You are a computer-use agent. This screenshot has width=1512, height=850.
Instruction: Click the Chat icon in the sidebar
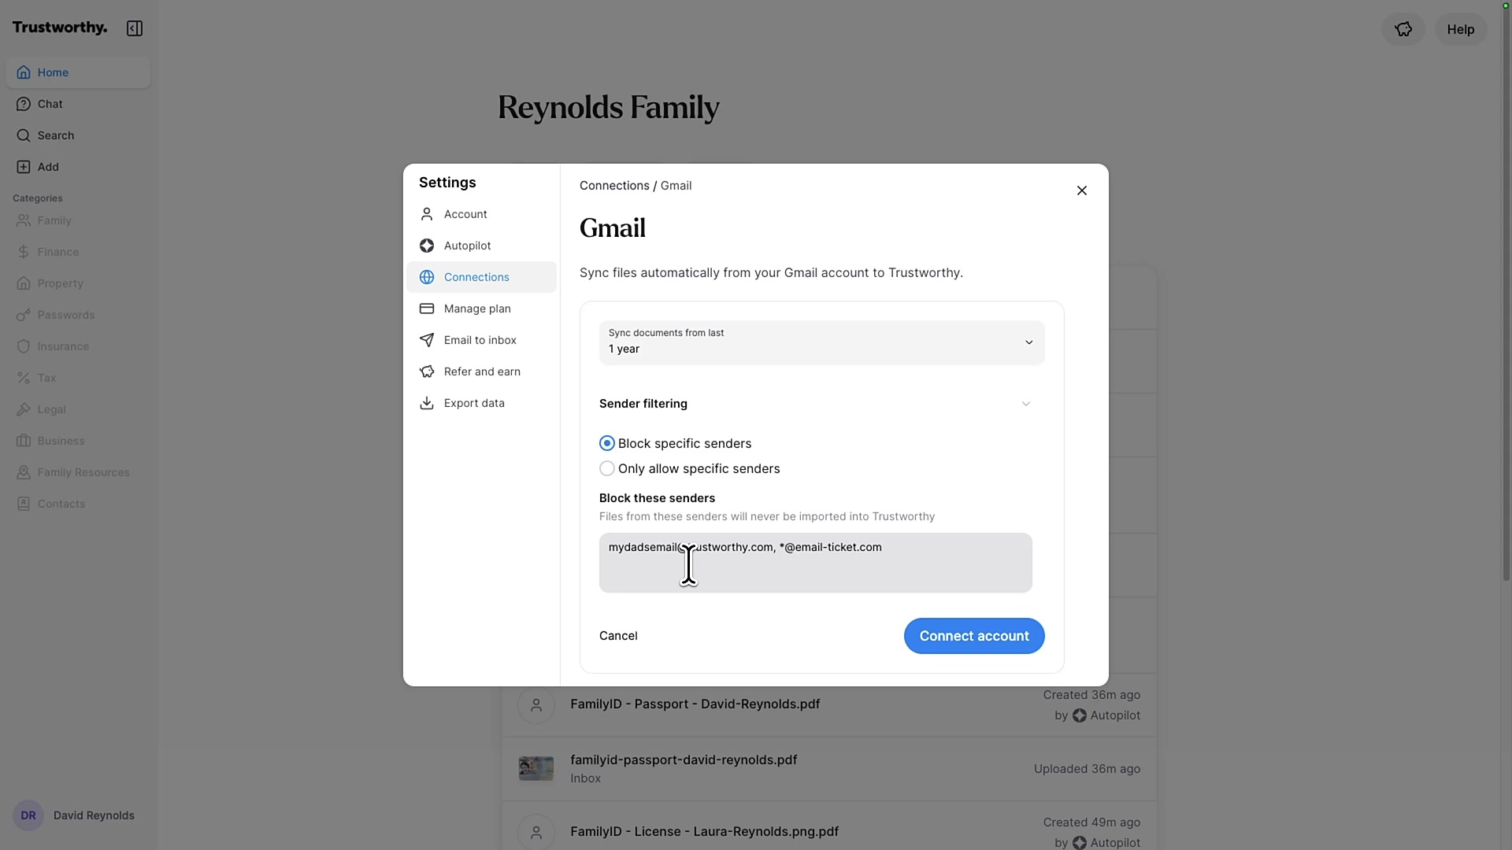pyautogui.click(x=24, y=104)
